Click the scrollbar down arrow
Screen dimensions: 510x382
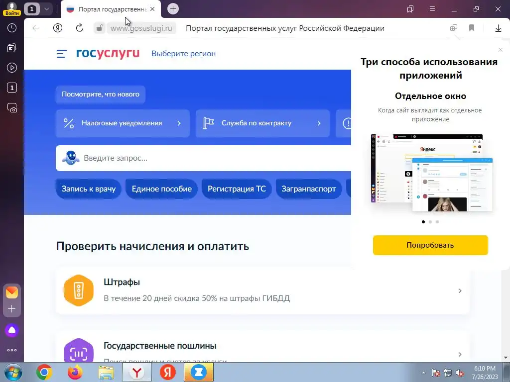pyautogui.click(x=506, y=358)
